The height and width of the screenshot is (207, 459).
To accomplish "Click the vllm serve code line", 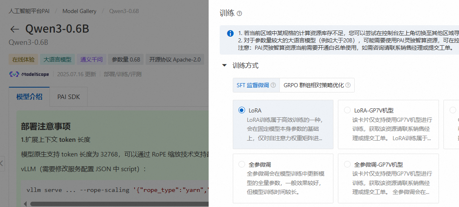I will [118, 190].
